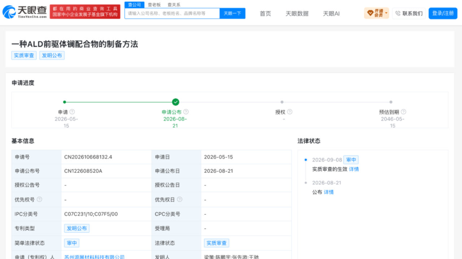Click the phone icon in 联系我们
This screenshot has height=259, width=462.
point(398,13)
